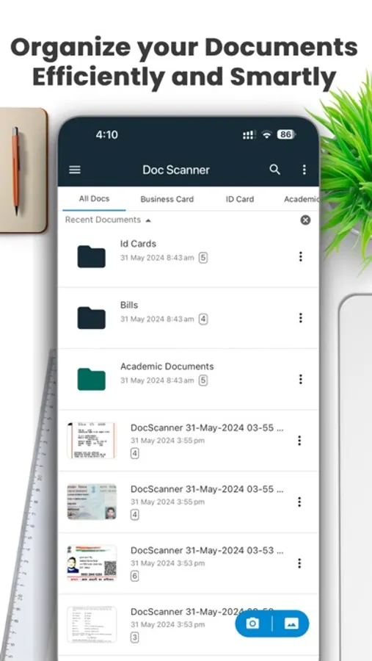This screenshot has width=372, height=661.
Task: Click the page count badge on Academic Documents
Action: 203,380
